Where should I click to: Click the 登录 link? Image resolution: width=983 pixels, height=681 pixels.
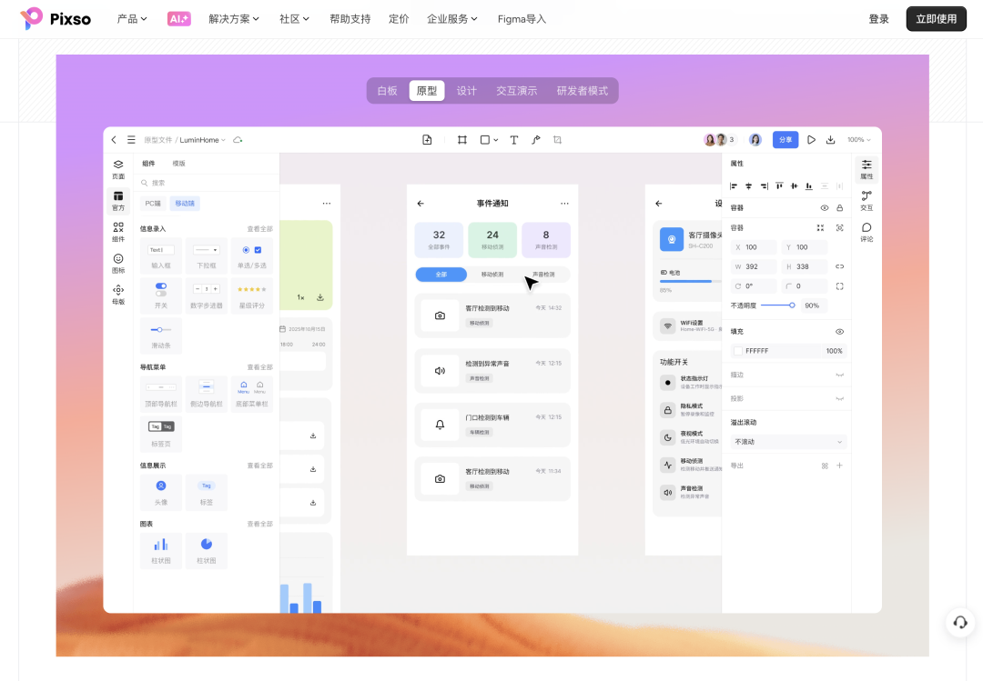click(879, 19)
